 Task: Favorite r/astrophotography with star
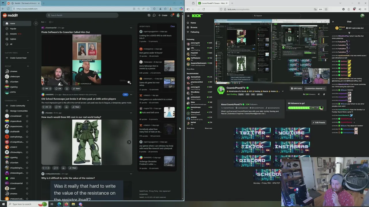[x=27, y=137]
